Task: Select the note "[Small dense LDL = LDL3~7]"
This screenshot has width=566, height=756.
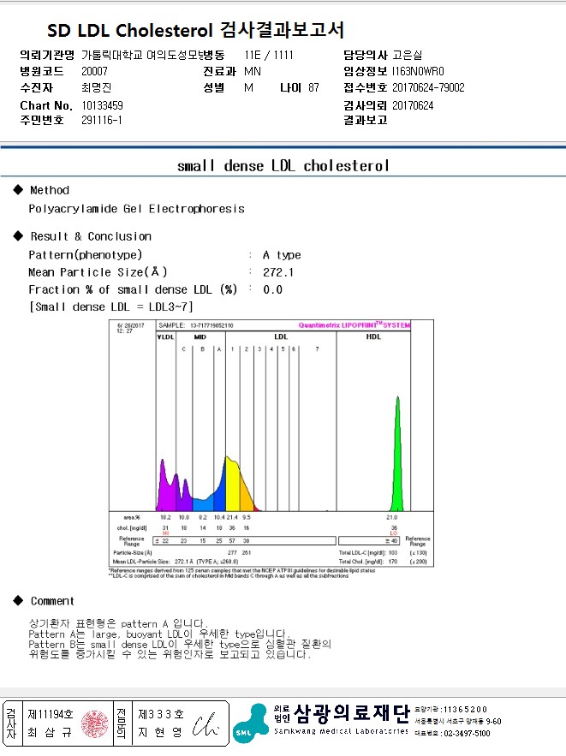Action: coord(110,307)
